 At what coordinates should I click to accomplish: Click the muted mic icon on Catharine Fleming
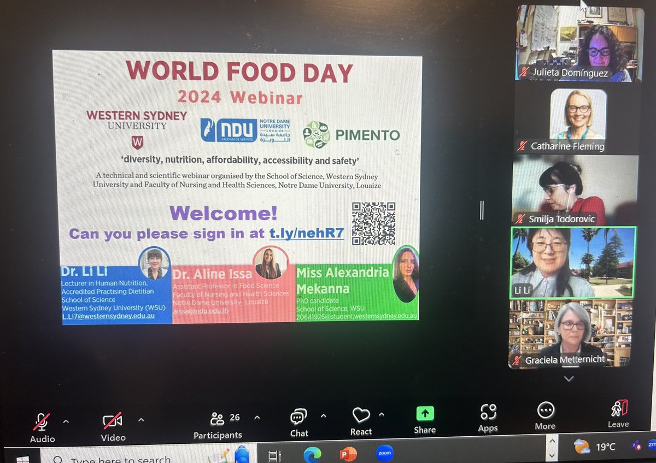(x=523, y=146)
